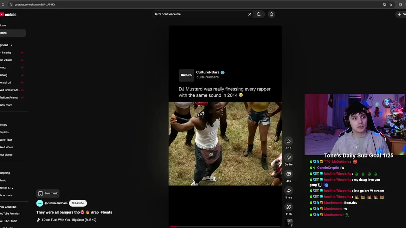Open Watch later in the sidebar
The height and width of the screenshot is (228, 406).
click(6, 140)
